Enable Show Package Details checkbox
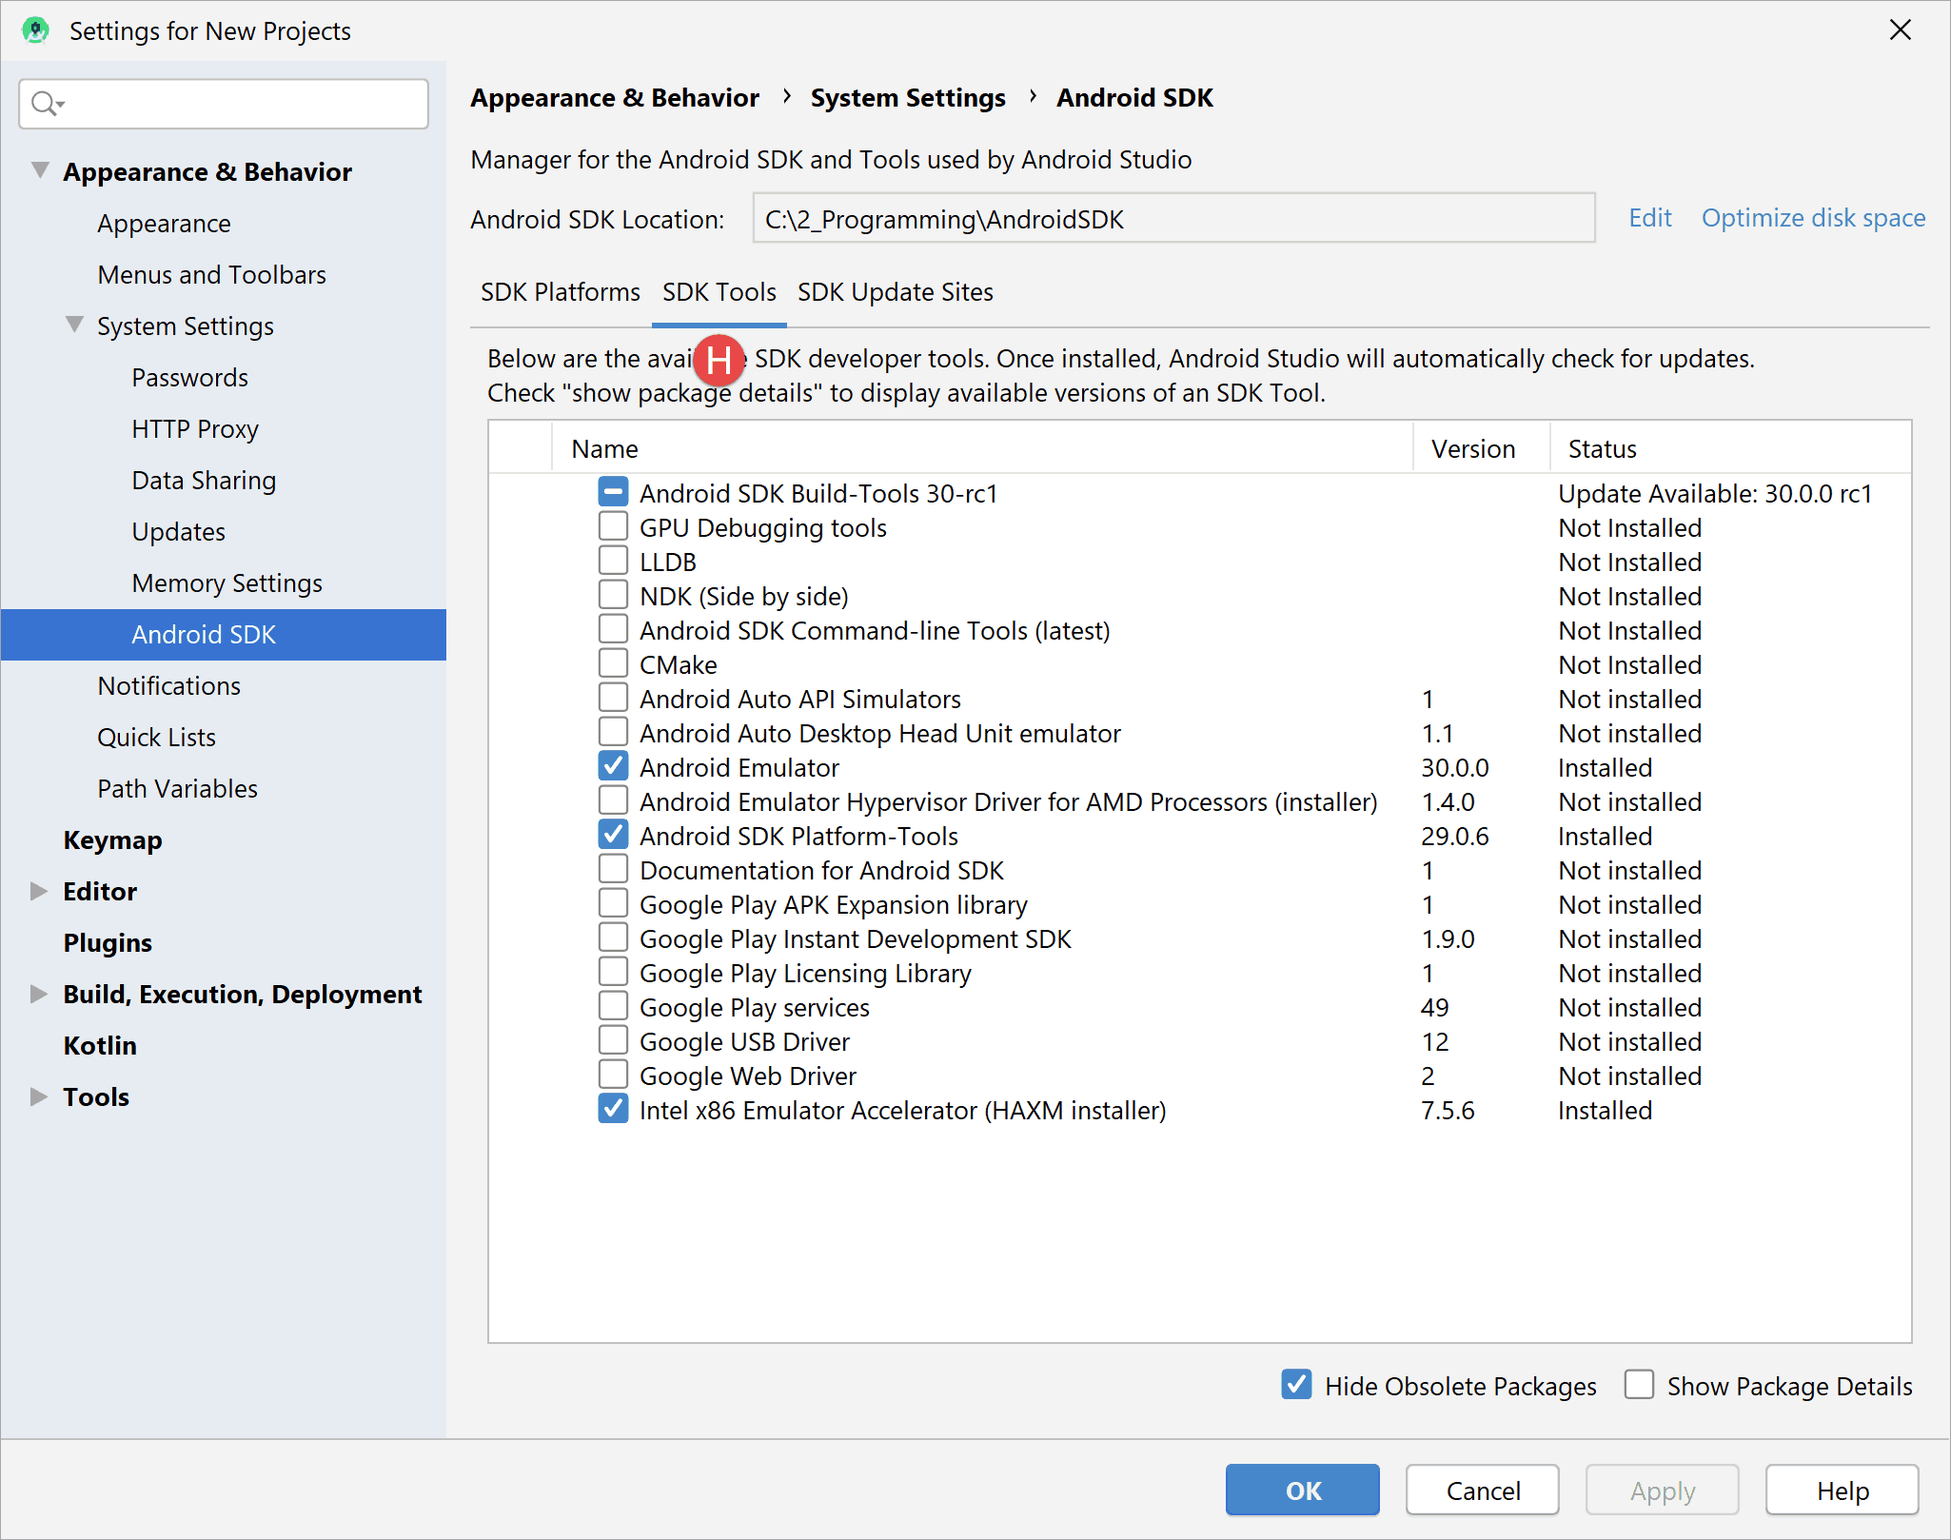The image size is (1951, 1540). (x=1639, y=1385)
